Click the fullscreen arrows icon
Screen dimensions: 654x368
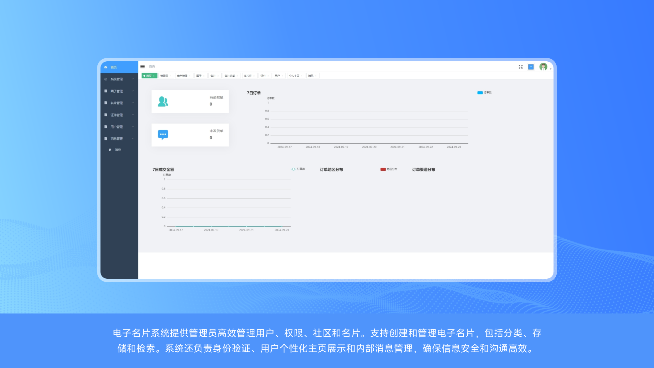click(520, 67)
